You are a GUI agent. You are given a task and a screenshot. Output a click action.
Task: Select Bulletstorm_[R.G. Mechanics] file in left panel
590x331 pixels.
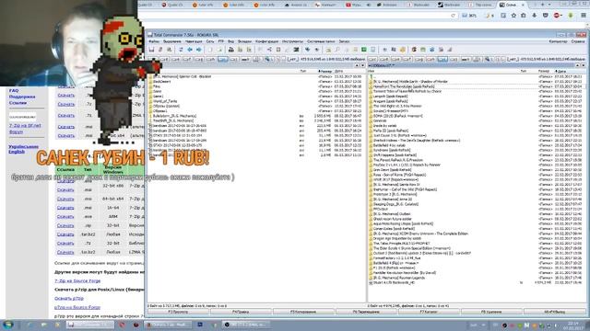pos(174,116)
